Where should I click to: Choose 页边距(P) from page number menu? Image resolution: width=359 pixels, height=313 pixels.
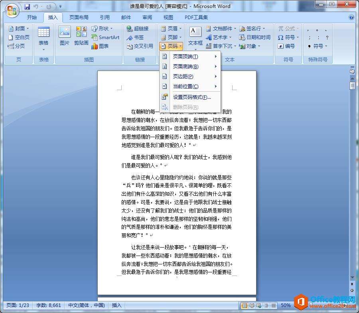(190, 77)
